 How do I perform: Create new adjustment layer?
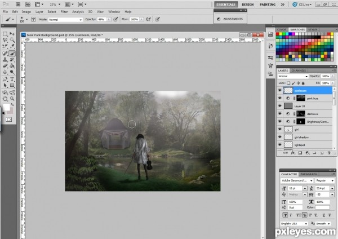coord(308,153)
